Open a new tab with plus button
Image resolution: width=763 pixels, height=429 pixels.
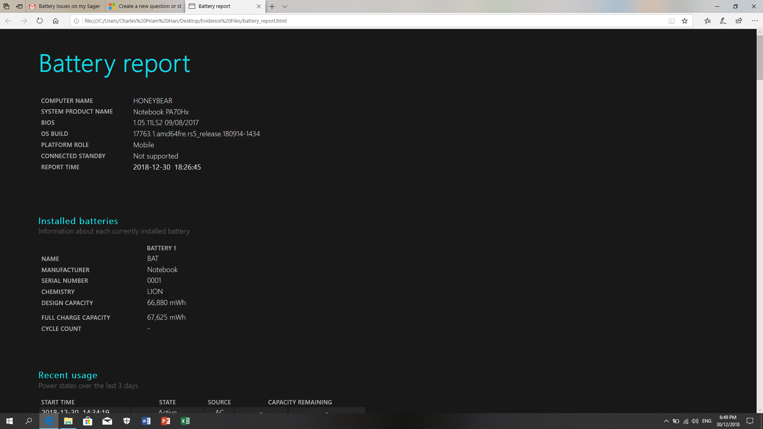tap(272, 6)
